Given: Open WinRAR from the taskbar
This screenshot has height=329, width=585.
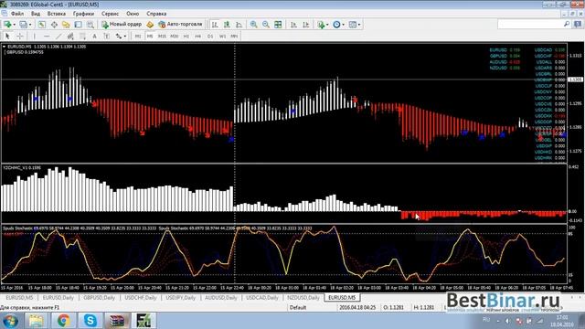Looking at the screenshot, I should pos(117,321).
